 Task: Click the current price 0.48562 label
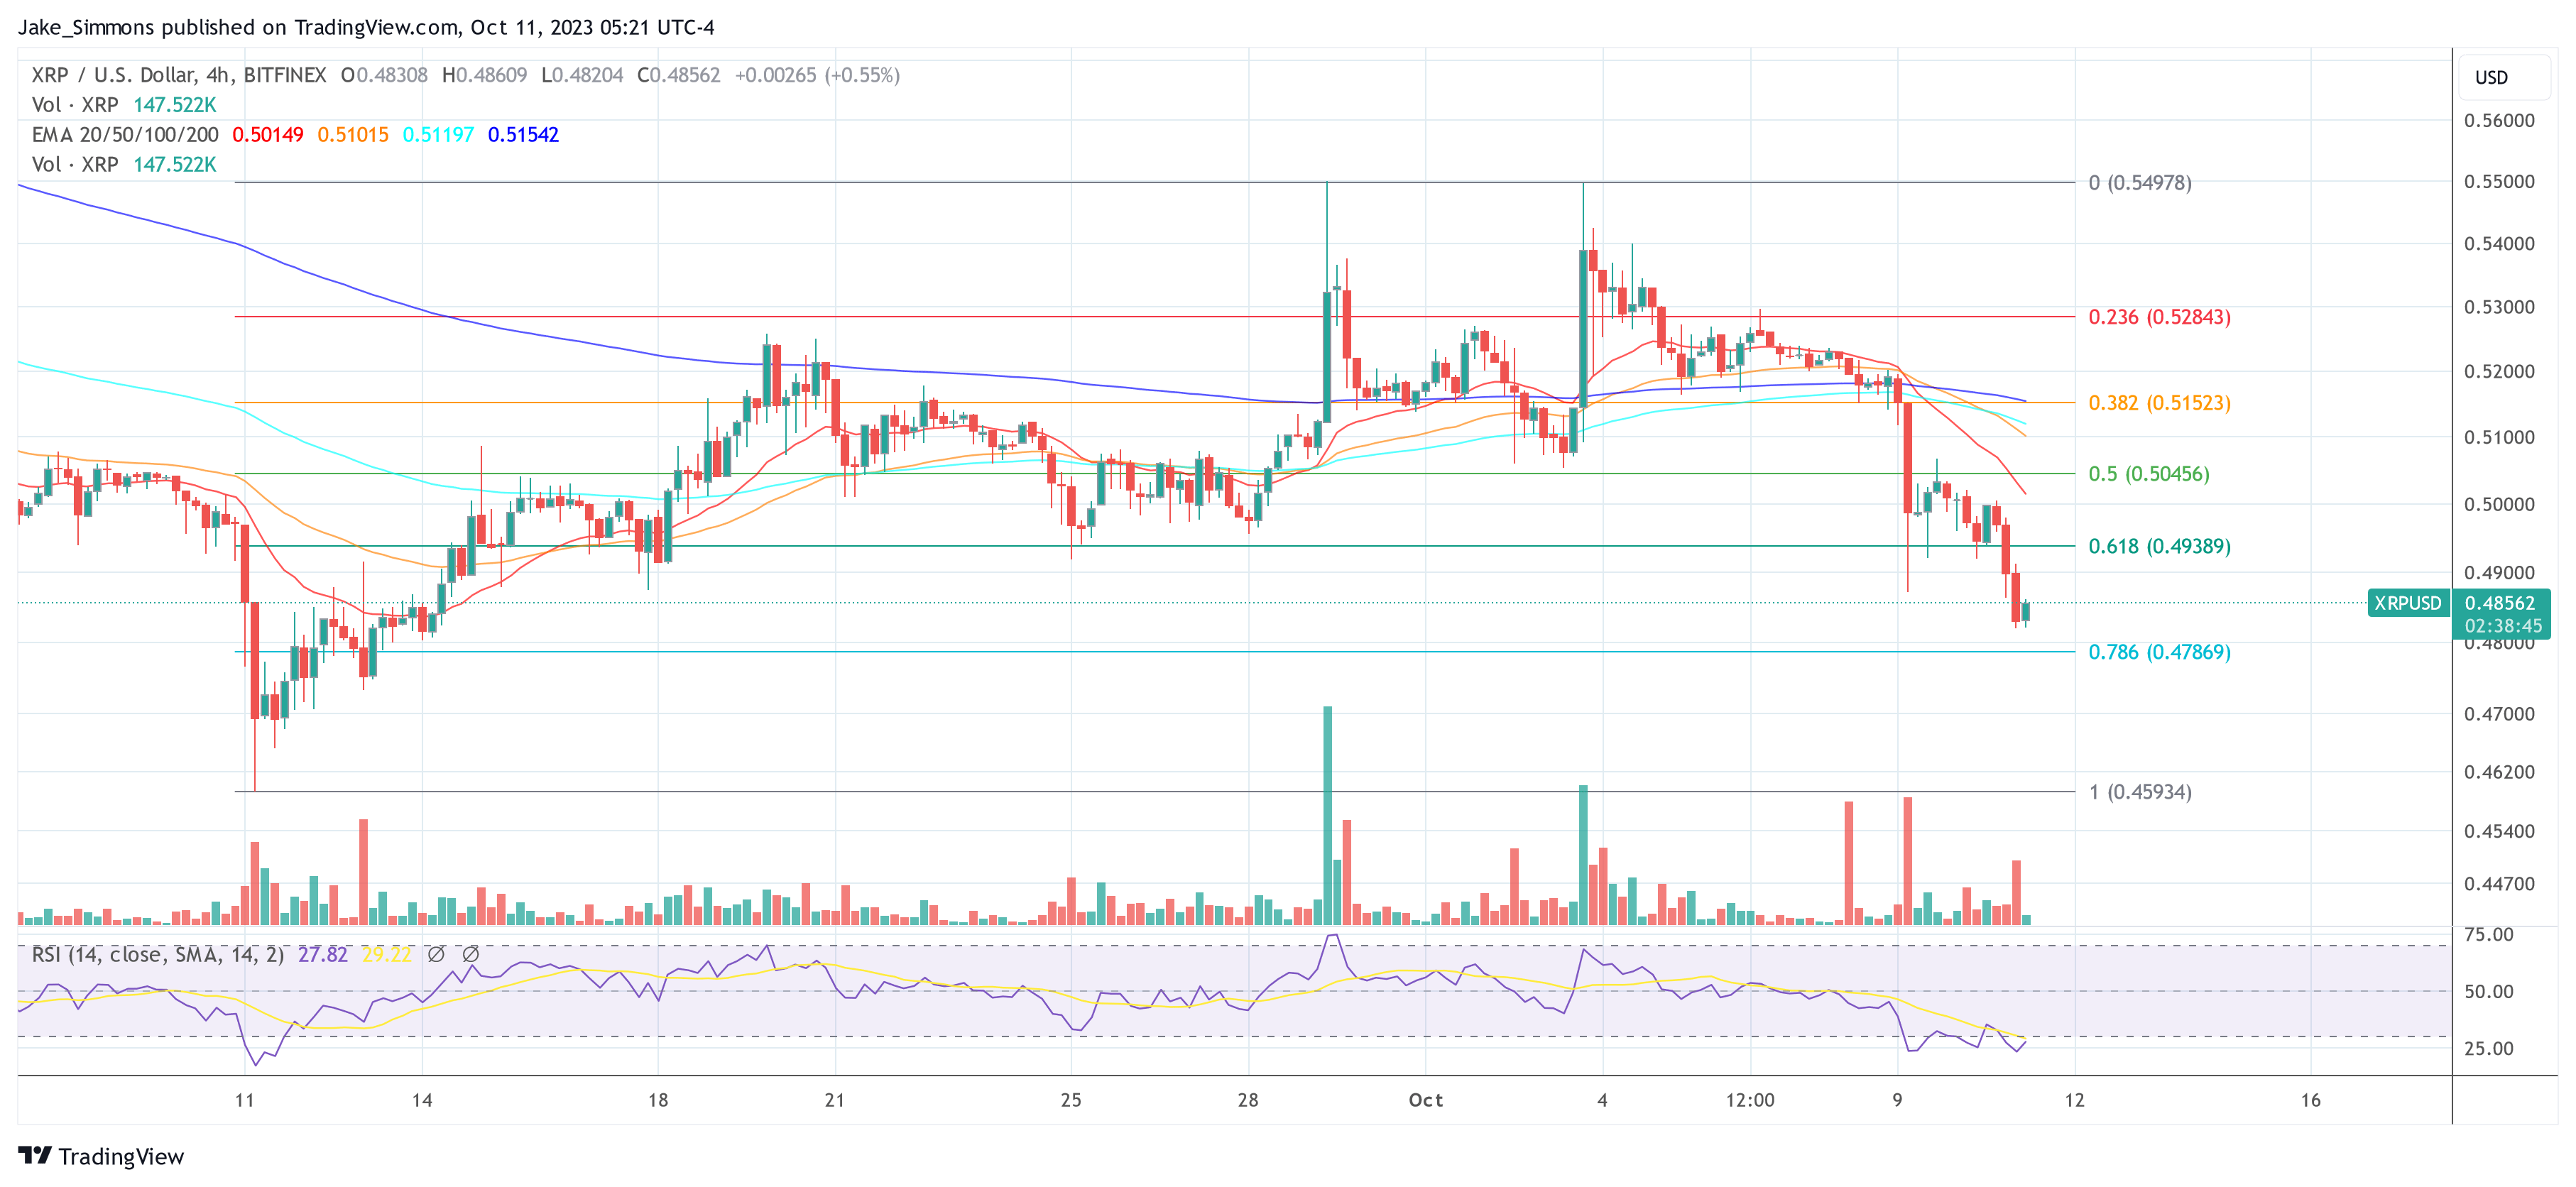click(2500, 603)
